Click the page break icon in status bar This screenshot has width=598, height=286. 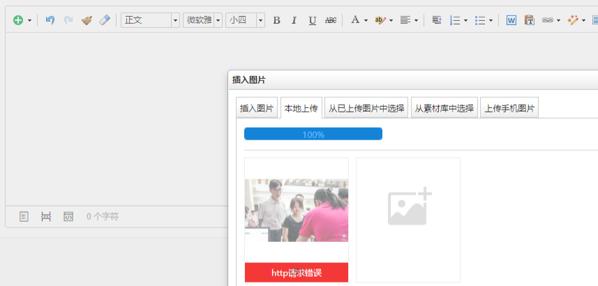click(46, 217)
